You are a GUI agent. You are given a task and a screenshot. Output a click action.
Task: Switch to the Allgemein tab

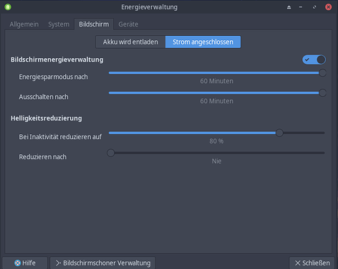pyautogui.click(x=24, y=24)
